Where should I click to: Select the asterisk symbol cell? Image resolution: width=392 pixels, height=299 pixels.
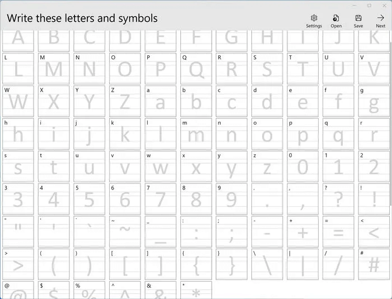point(196,290)
